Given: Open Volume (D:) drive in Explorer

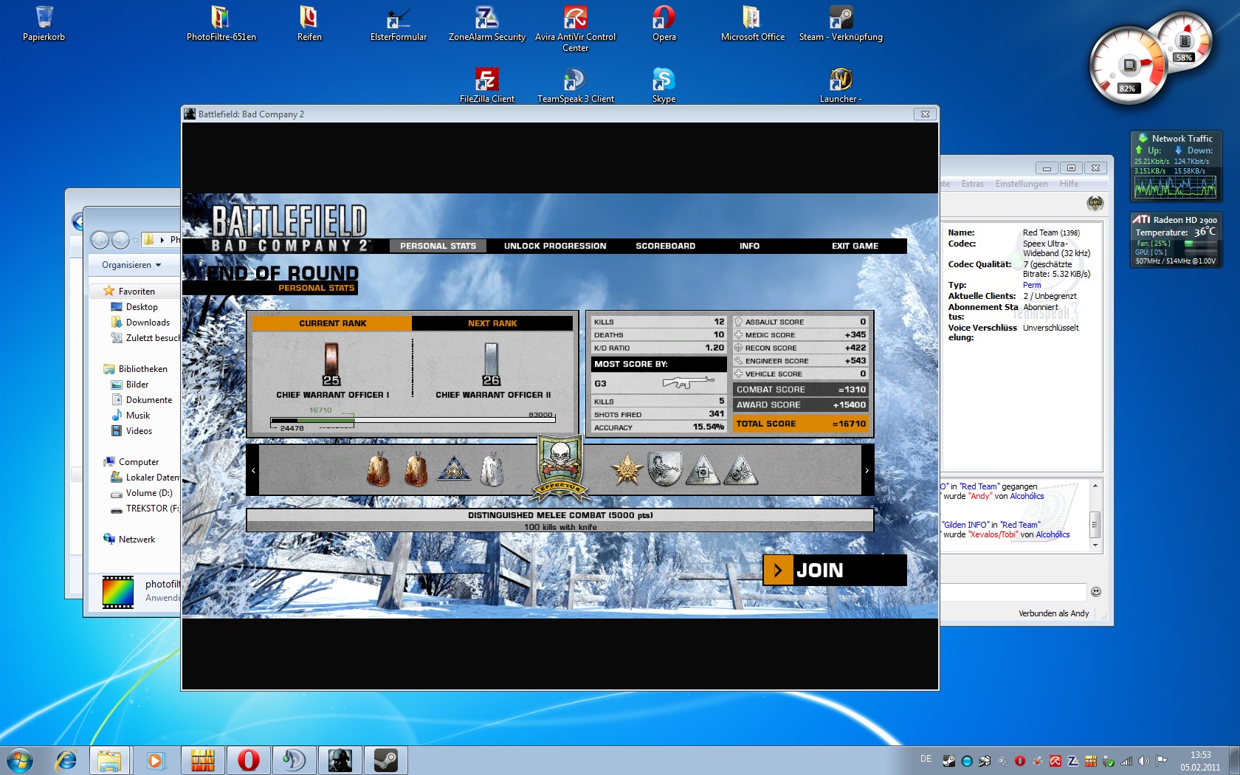Looking at the screenshot, I should point(148,493).
